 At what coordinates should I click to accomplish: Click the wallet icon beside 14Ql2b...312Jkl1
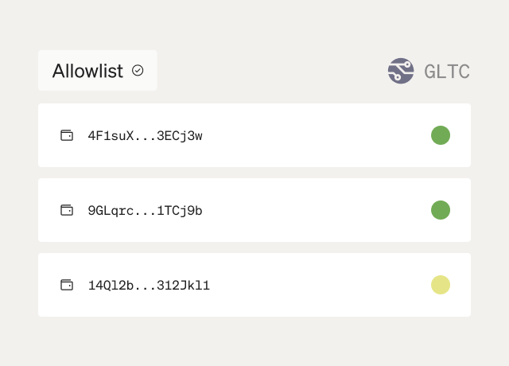point(67,285)
